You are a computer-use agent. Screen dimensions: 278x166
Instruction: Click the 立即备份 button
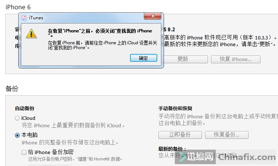pyautogui.click(x=180, y=135)
